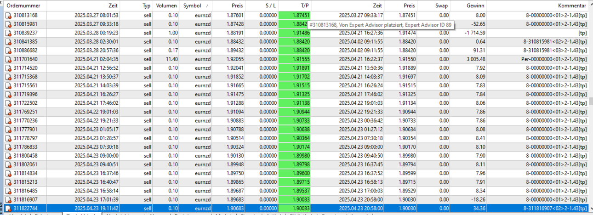The width and height of the screenshot is (593, 215).
Task: Click the order icon for 311715368
Action: coord(8,77)
